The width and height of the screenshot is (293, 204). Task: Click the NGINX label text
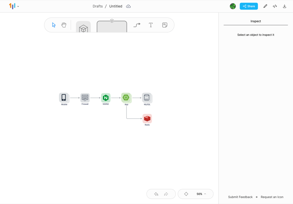[x=106, y=104]
